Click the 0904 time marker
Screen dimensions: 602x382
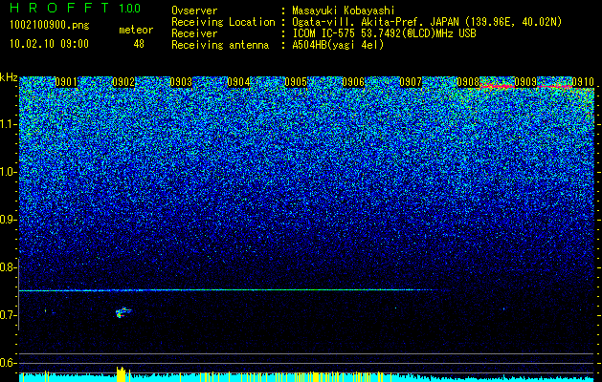(x=238, y=82)
